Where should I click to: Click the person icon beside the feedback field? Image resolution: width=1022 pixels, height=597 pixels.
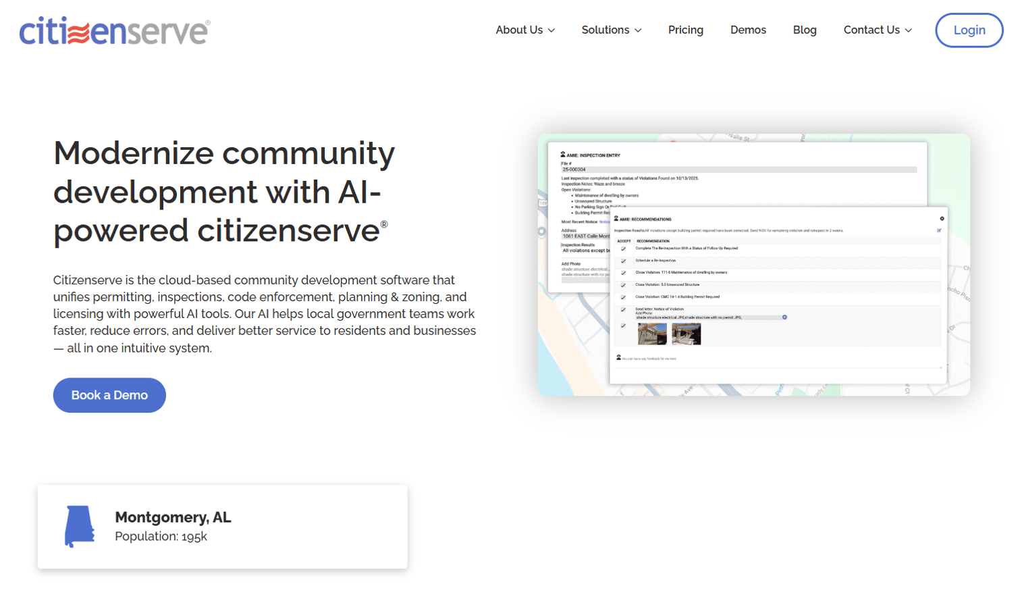[618, 358]
